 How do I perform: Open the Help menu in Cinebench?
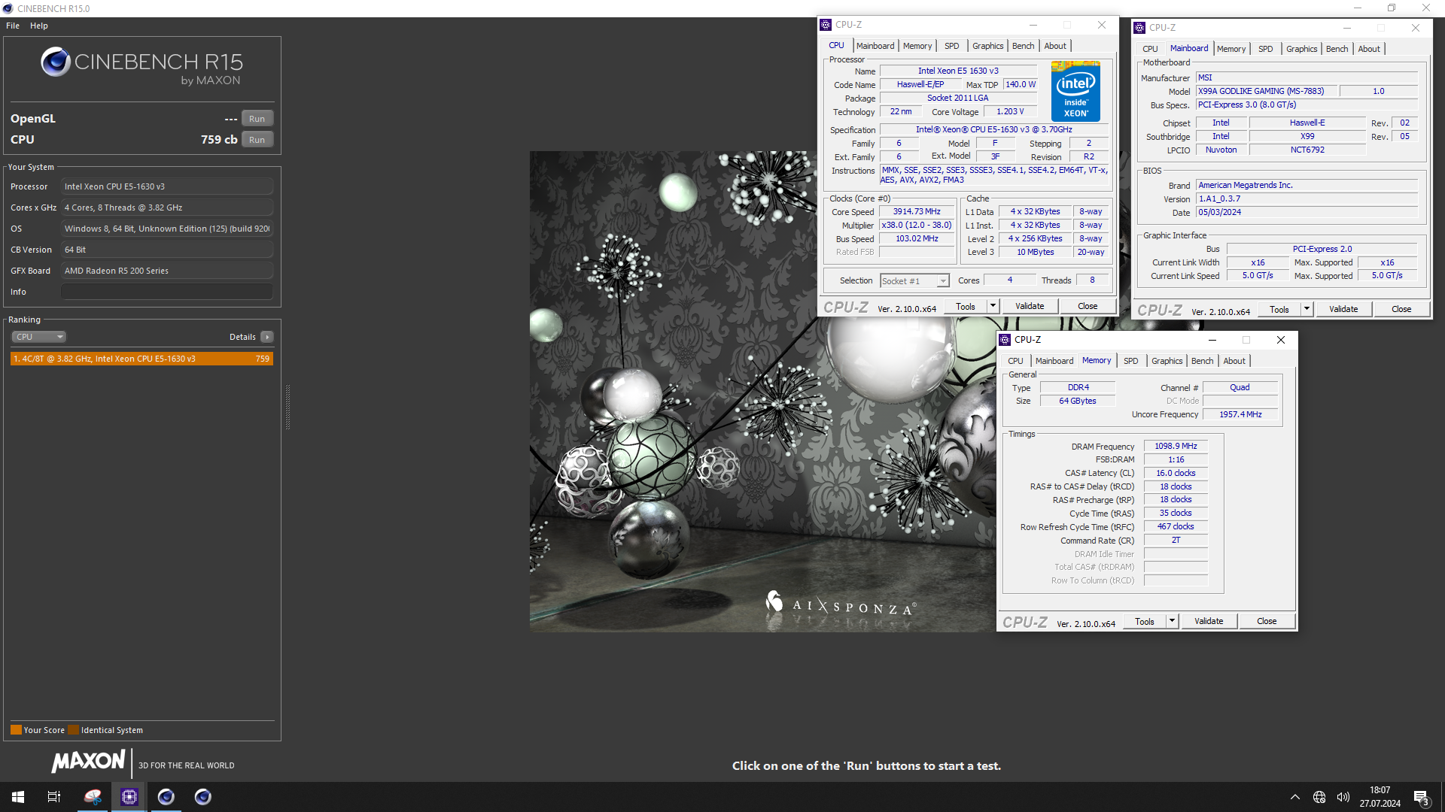[x=39, y=26]
